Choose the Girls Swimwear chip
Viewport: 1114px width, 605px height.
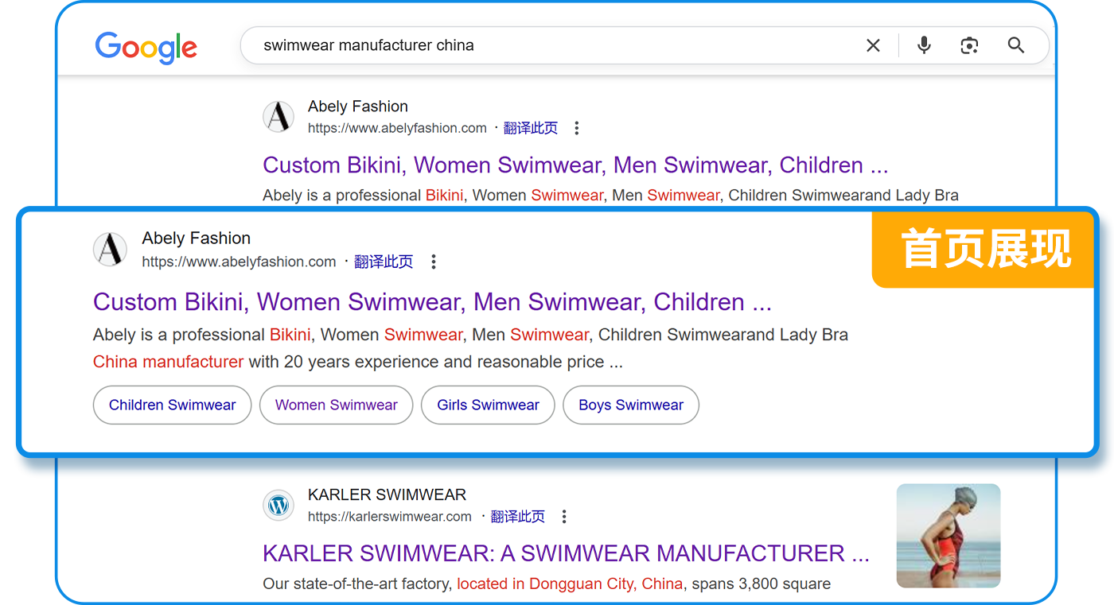pyautogui.click(x=488, y=405)
